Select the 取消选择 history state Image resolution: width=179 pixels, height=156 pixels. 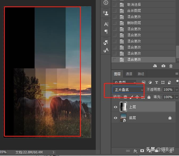143,5
